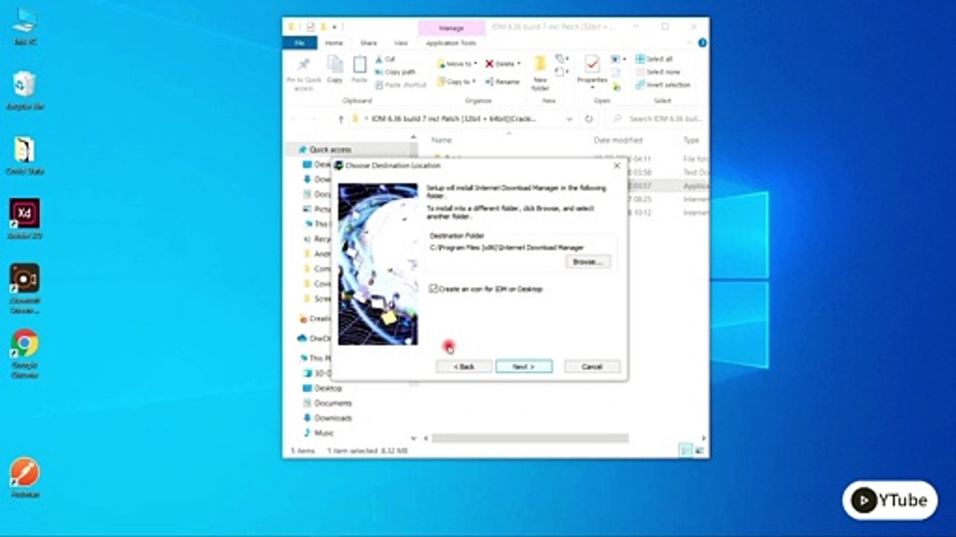Screen dimensions: 956x537
Task: Open the Application Tools tab
Action: (x=451, y=43)
